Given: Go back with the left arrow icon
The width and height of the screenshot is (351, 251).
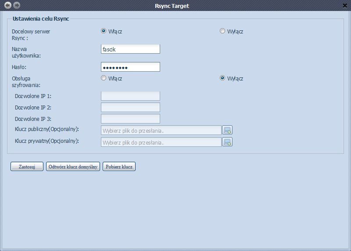Looking at the screenshot, I should click(8, 5).
